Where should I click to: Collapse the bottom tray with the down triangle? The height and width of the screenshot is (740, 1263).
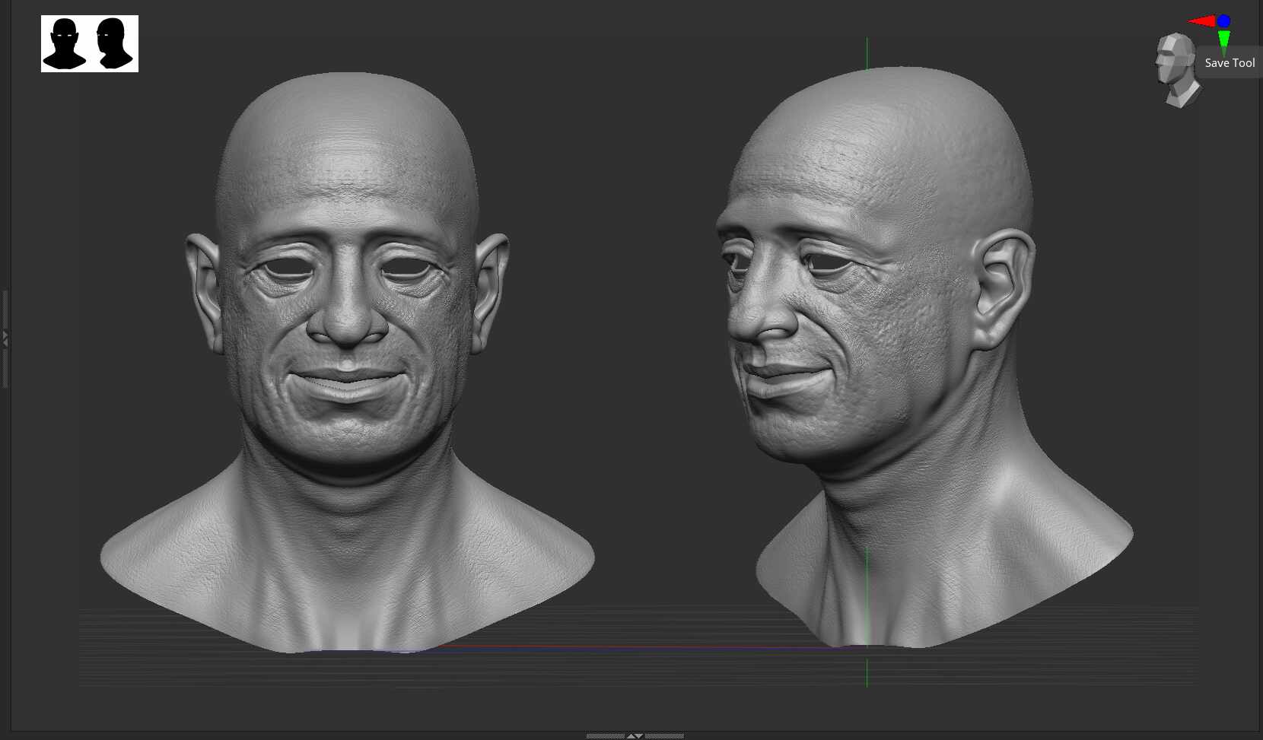click(640, 736)
